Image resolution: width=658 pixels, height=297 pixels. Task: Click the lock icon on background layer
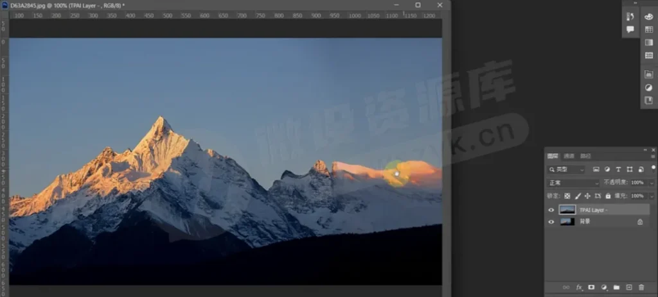(x=640, y=222)
